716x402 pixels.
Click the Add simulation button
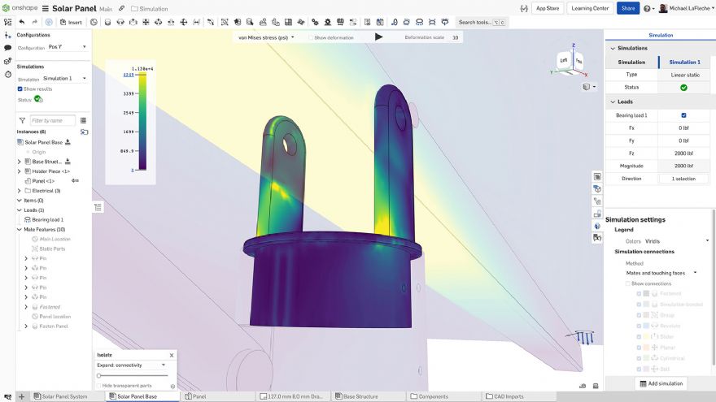pos(661,384)
